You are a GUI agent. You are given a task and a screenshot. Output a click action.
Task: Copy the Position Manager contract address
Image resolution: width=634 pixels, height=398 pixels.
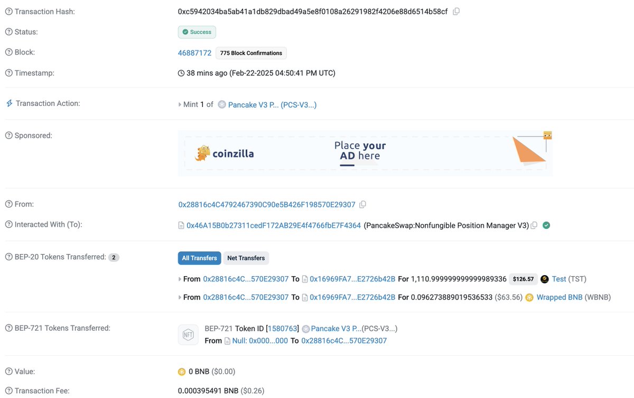pos(534,226)
